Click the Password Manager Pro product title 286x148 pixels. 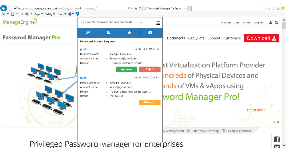(x=31, y=37)
